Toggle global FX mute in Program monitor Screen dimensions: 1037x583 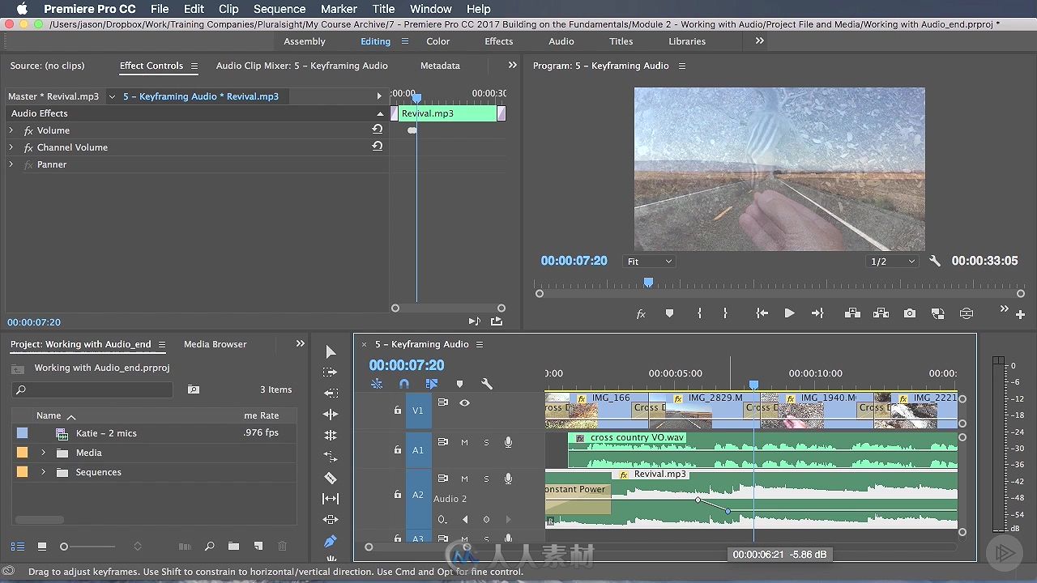coord(641,313)
